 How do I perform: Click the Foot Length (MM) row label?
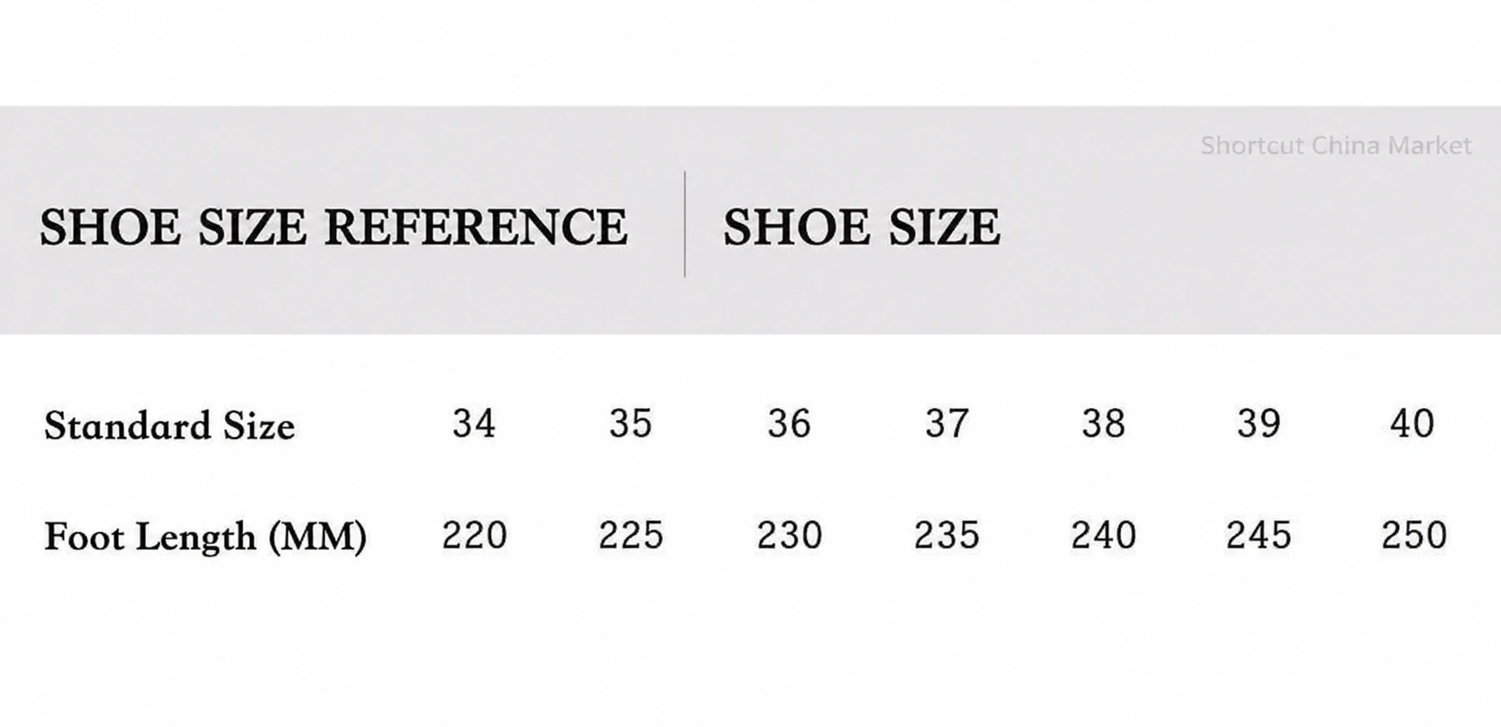205,536
